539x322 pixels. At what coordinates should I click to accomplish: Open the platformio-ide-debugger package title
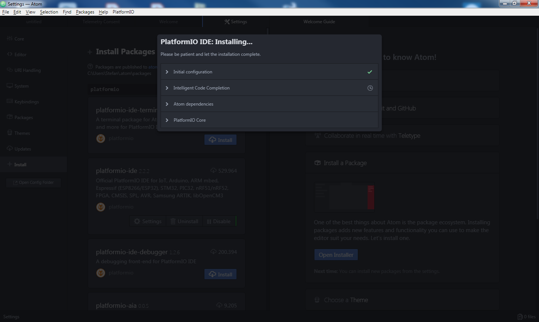click(132, 252)
